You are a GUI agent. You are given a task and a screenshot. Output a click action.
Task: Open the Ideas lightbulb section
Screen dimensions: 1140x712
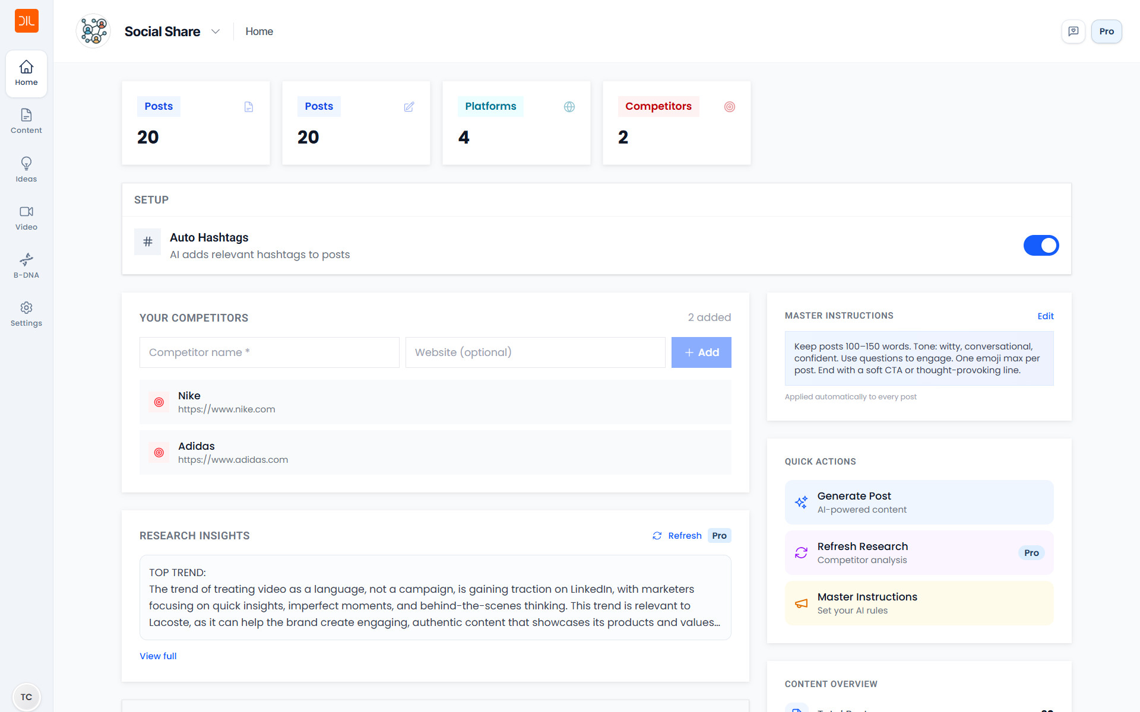pos(26,170)
